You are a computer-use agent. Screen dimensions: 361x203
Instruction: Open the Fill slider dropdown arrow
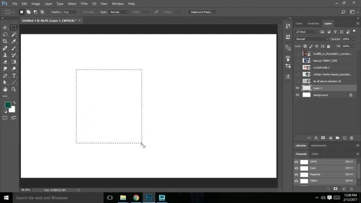[x=354, y=46]
